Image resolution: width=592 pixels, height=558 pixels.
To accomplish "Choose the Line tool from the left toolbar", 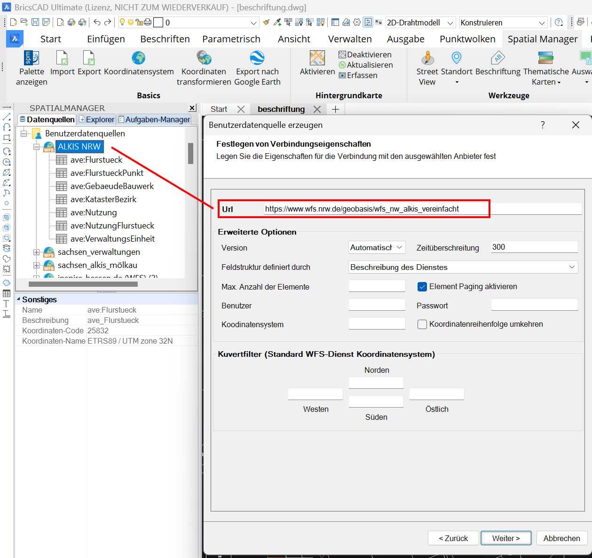I will [x=7, y=116].
